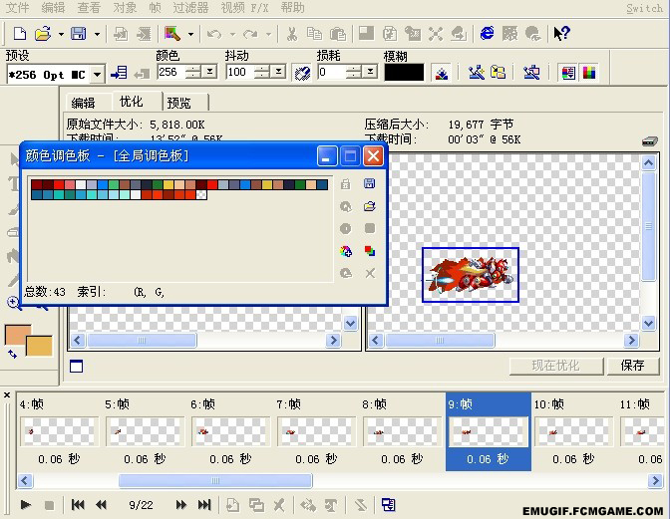Screen dimensions: 670x519
Task: Open the wizard icon dropdown arrow
Action: coord(190,34)
